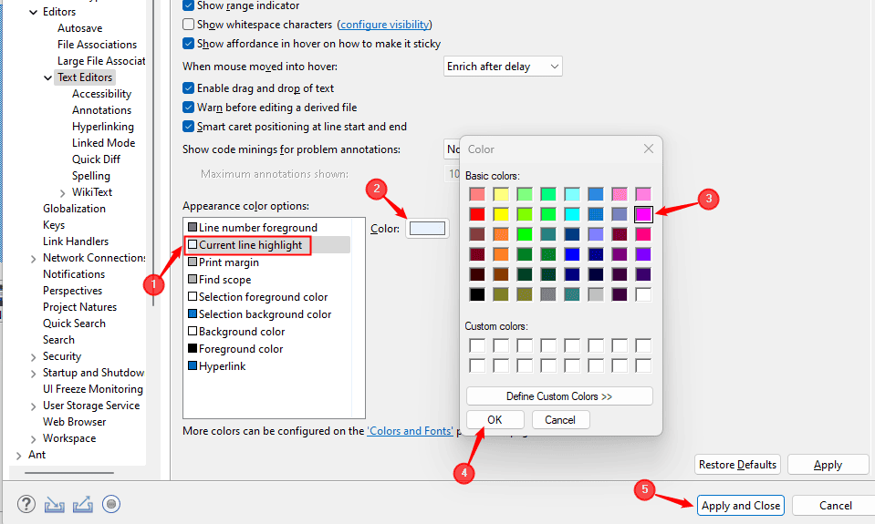Pick the white basic color swatch
Viewport: 875px width, 524px height.
(x=643, y=294)
